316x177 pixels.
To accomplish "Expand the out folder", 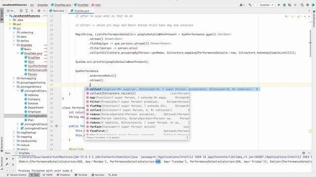I will click(x=10, y=24).
